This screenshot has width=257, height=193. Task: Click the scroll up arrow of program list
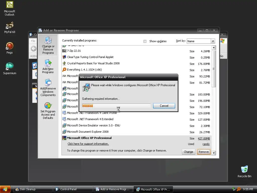click(214, 48)
